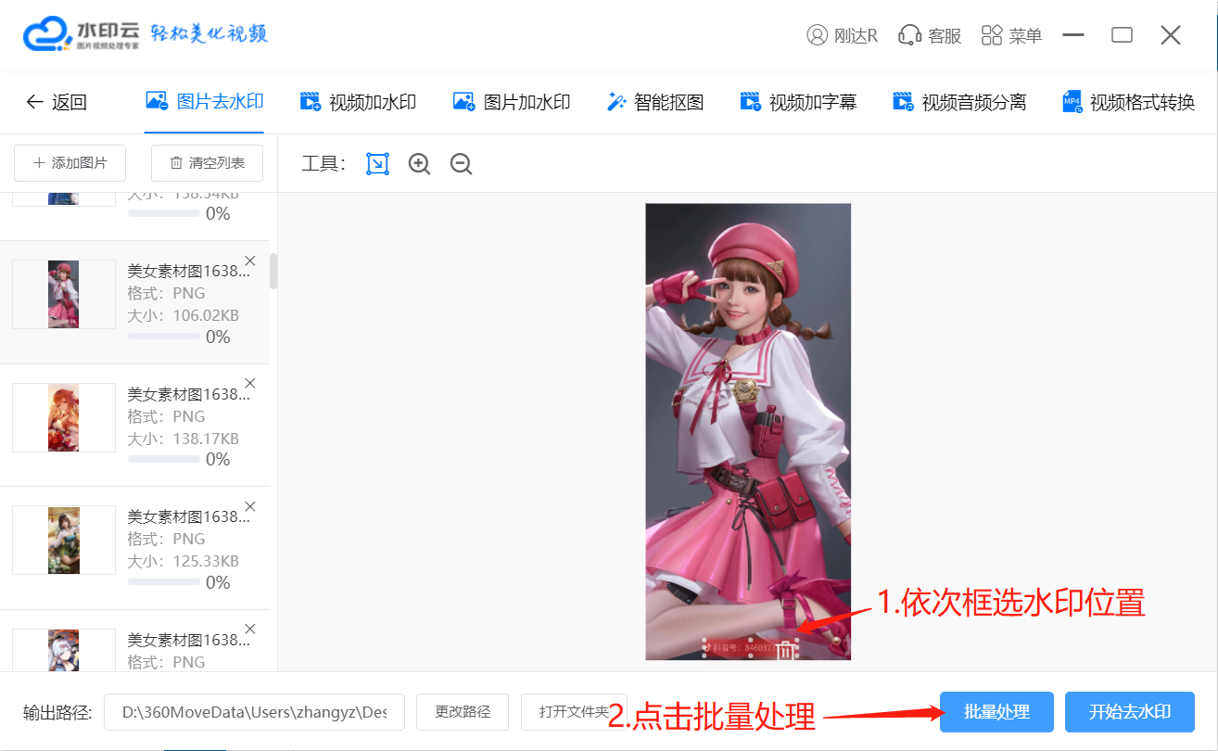Remove the 138.17KB image from list

point(249,383)
